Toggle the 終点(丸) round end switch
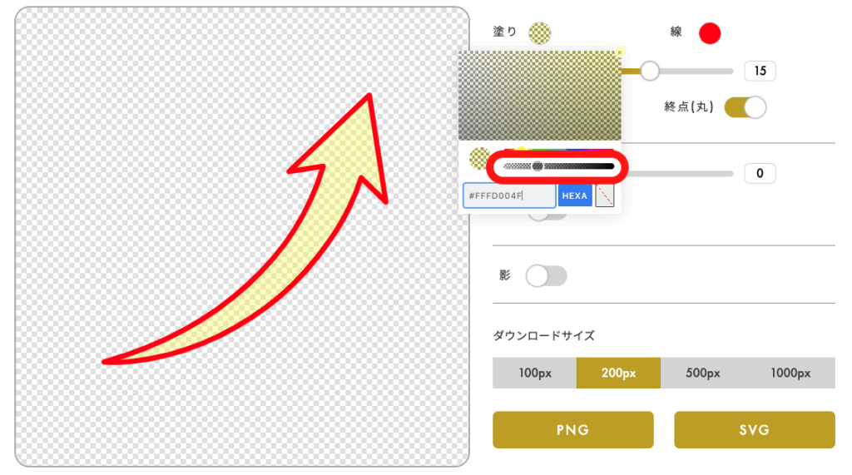852x475 pixels. click(745, 107)
